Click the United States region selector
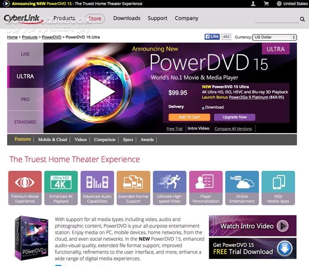The height and width of the screenshot is (266, 309). [x=292, y=4]
